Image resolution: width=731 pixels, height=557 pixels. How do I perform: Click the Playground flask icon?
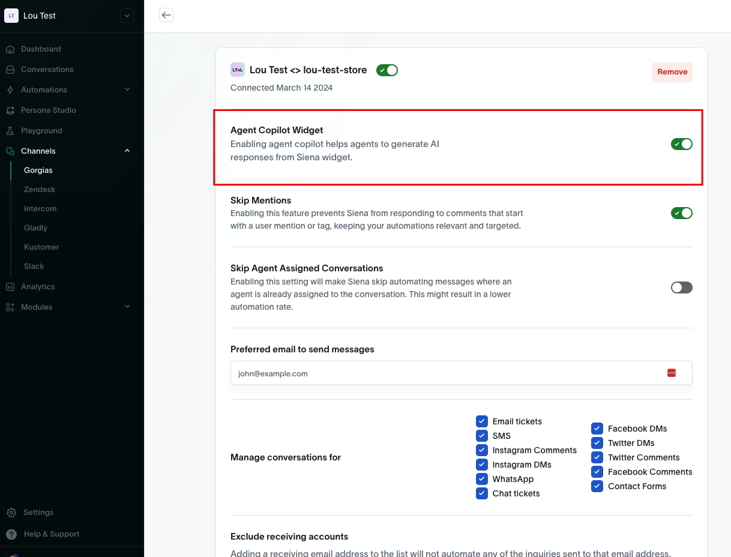pos(10,131)
